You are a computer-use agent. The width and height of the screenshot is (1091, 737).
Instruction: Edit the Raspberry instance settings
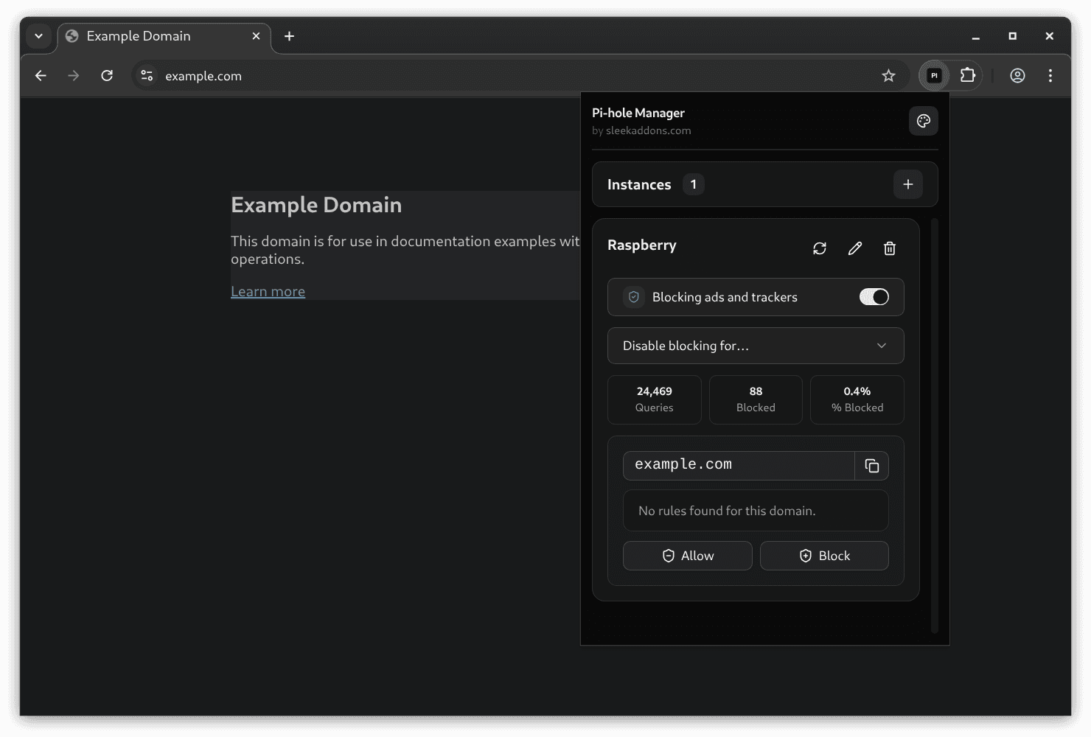coord(854,248)
